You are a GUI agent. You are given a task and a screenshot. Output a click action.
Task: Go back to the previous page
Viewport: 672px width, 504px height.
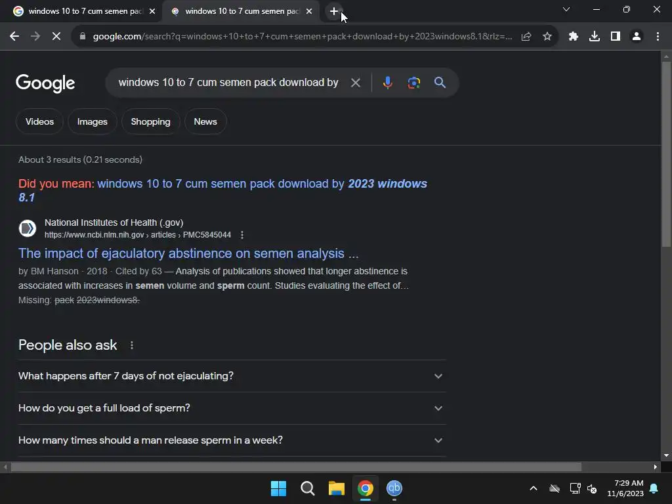pyautogui.click(x=14, y=37)
